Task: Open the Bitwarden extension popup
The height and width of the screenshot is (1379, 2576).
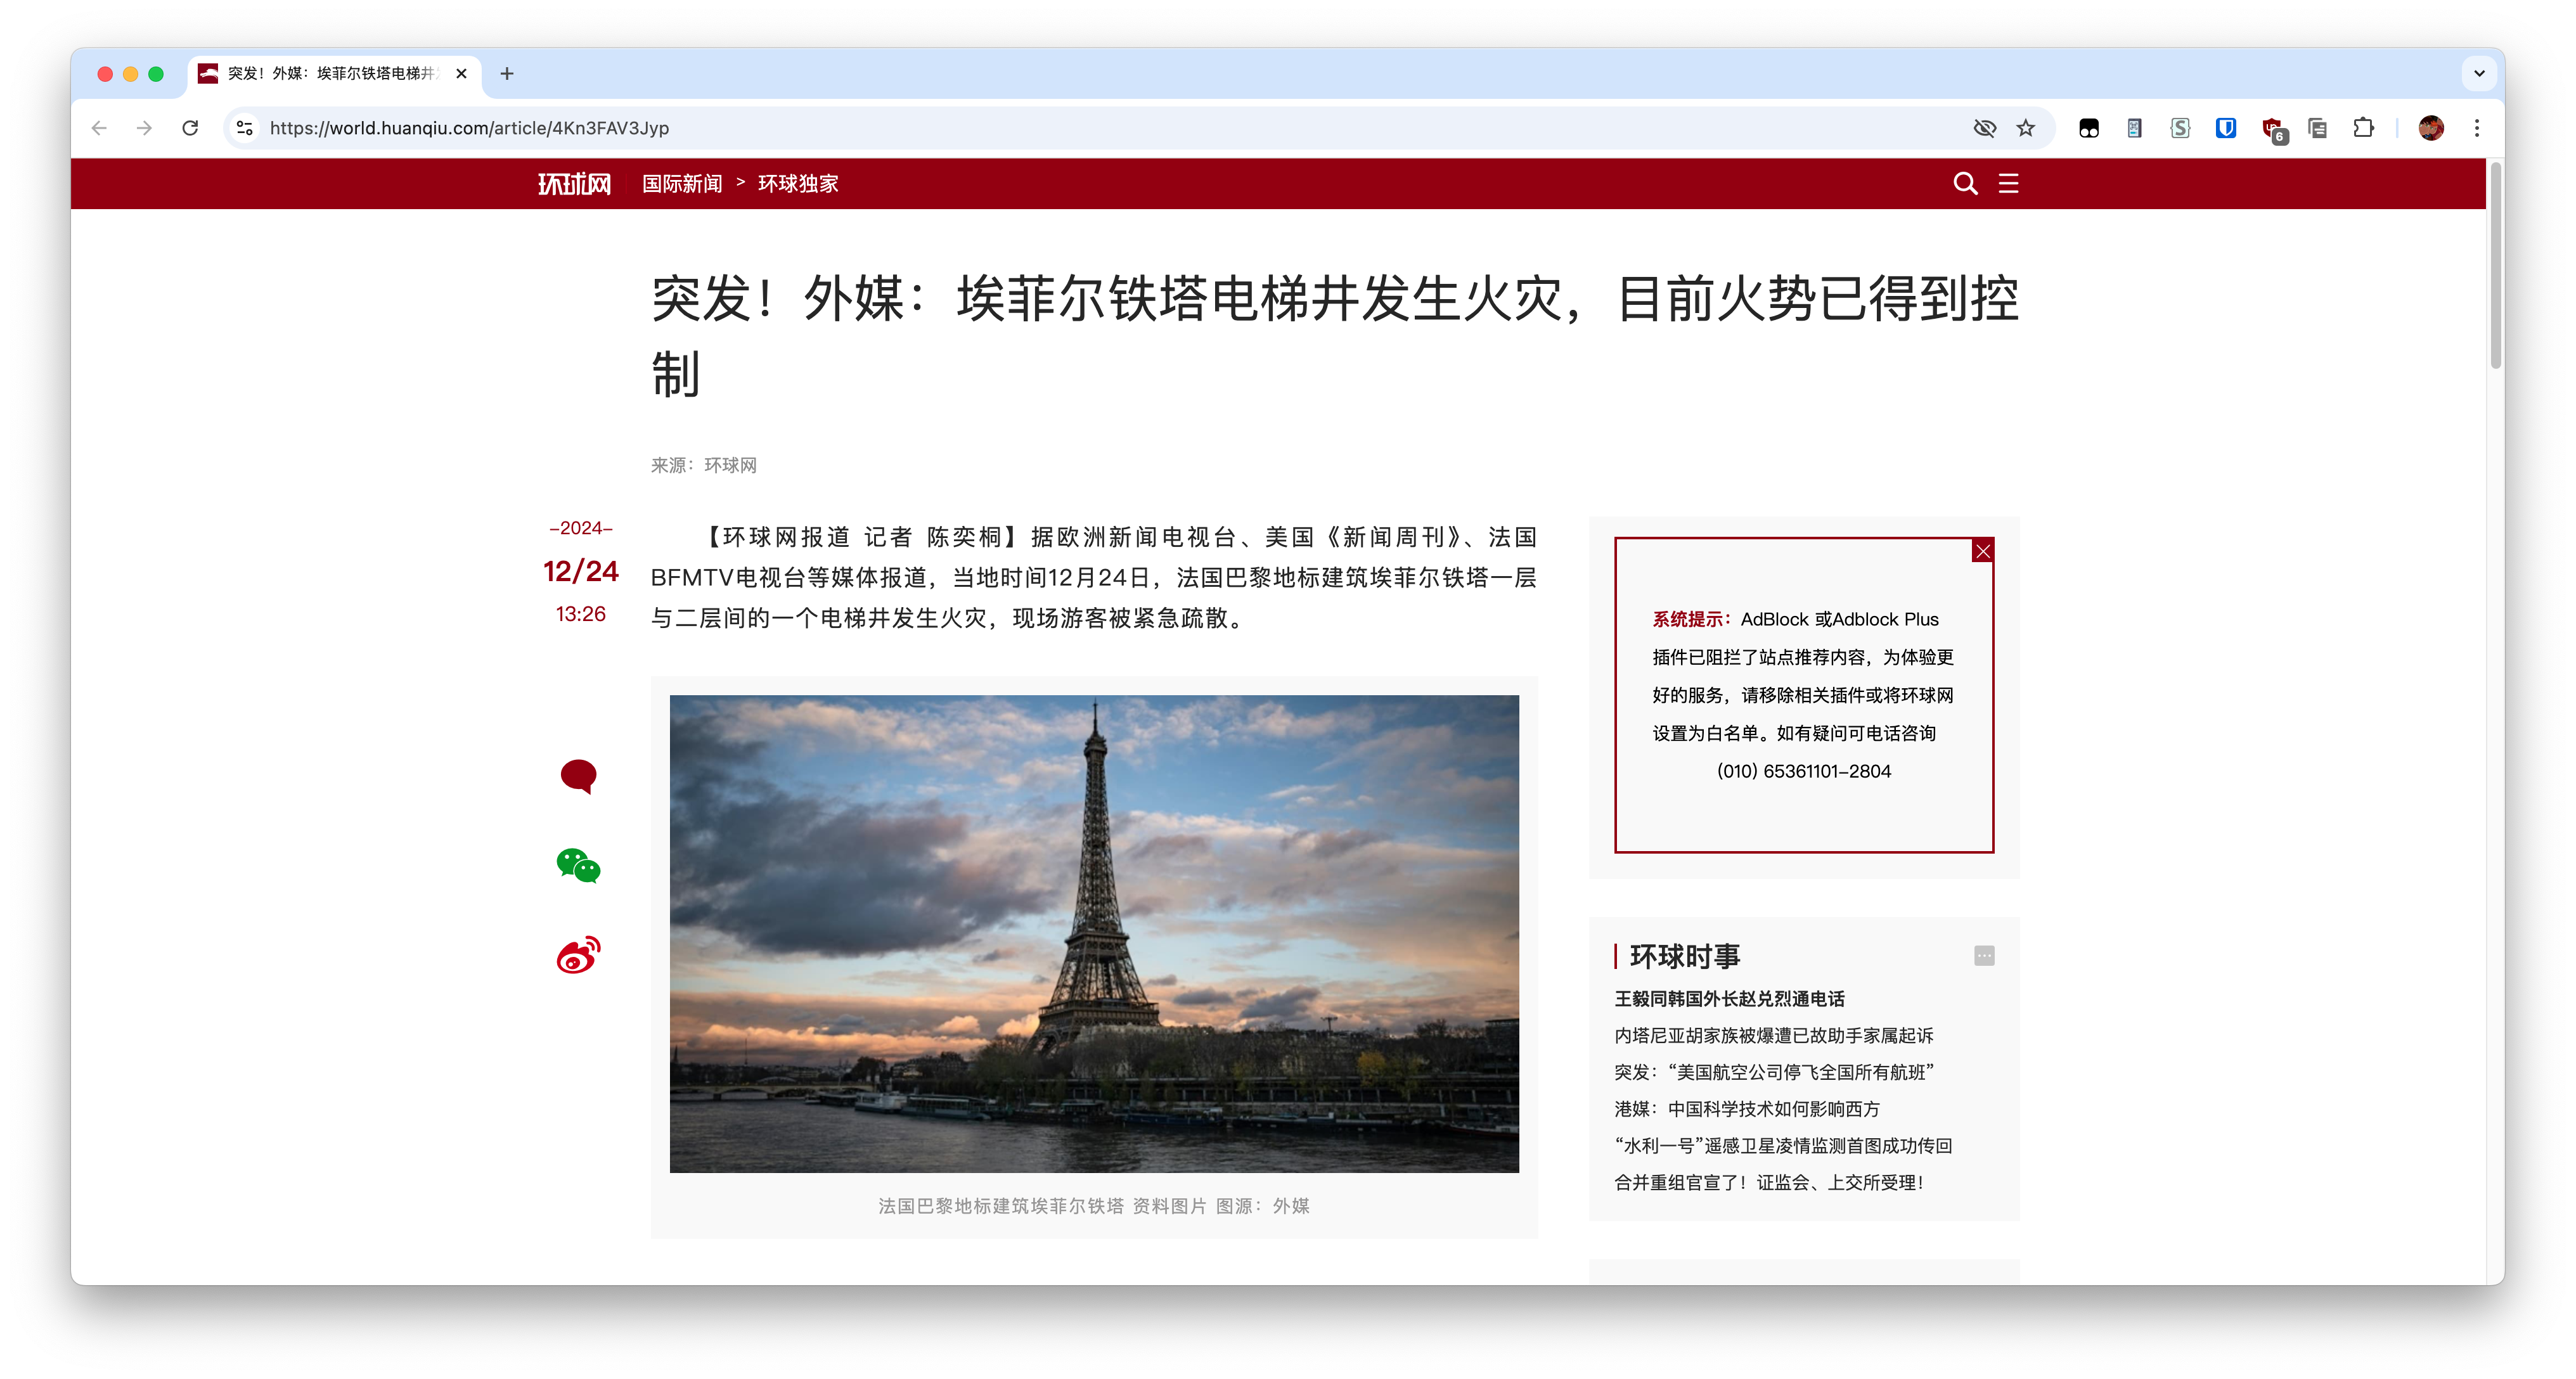Action: pos(2225,128)
